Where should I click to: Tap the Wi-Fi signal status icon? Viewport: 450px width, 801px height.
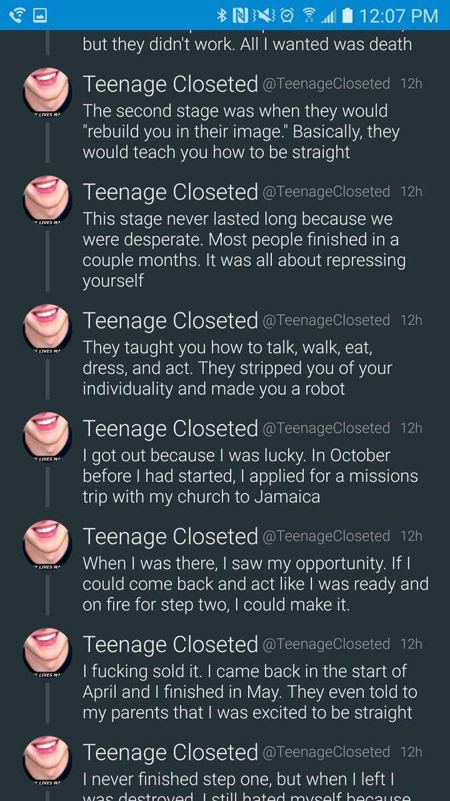(x=309, y=15)
